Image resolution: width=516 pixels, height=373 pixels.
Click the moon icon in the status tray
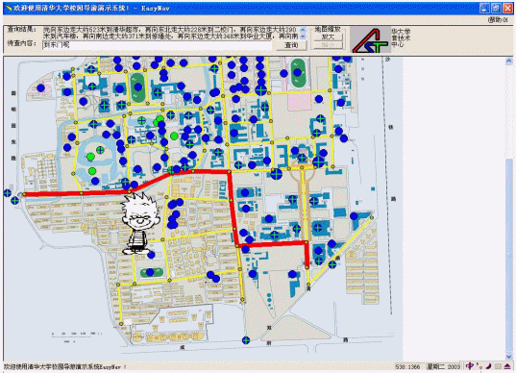[x=489, y=365]
